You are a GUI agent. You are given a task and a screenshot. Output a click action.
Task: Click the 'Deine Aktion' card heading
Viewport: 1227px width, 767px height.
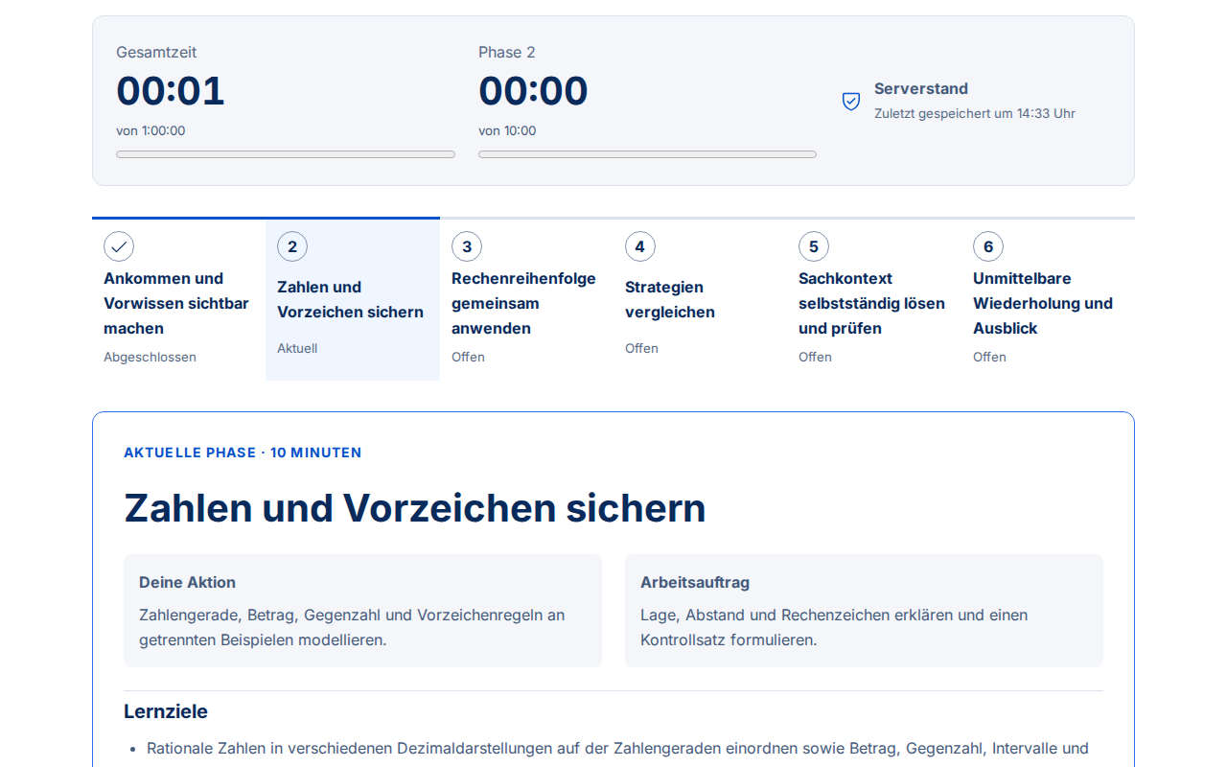(x=187, y=582)
